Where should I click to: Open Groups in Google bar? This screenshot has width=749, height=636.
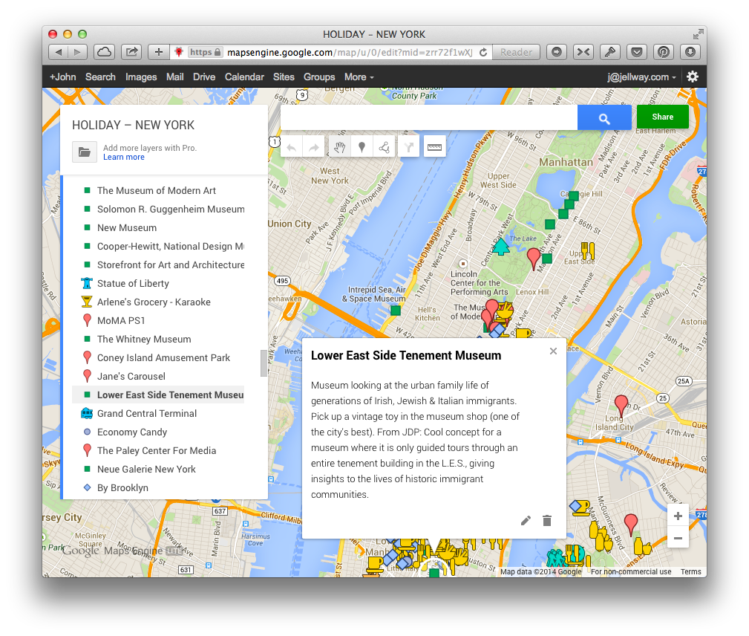pyautogui.click(x=319, y=77)
